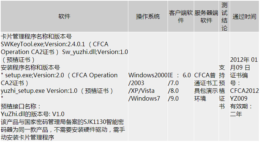This screenshot has height=142, width=260.
Task: Select the 支持预植证书 test result cell
Action: [222, 87]
